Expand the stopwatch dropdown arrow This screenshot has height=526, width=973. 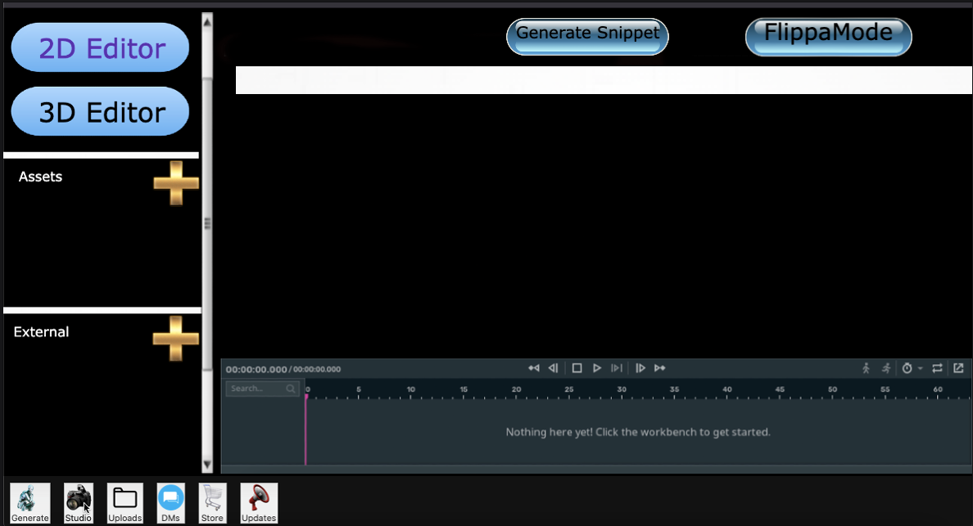[x=921, y=369]
